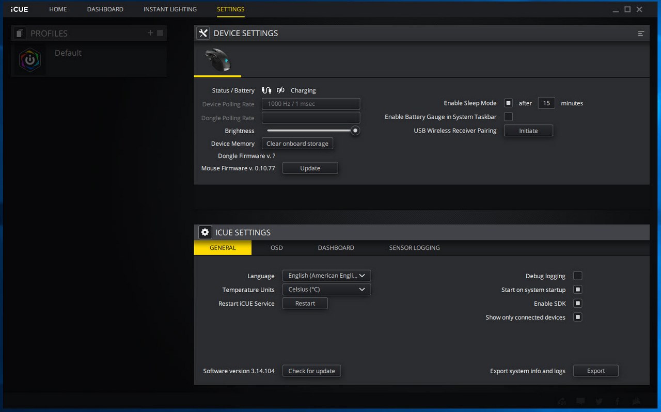Select the General settings tab

pos(223,248)
